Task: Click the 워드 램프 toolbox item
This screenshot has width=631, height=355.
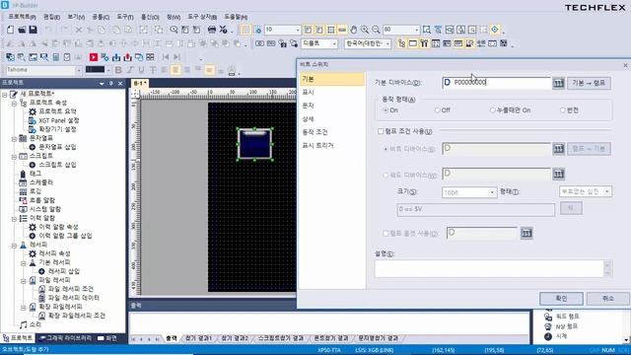Action: (x=563, y=317)
